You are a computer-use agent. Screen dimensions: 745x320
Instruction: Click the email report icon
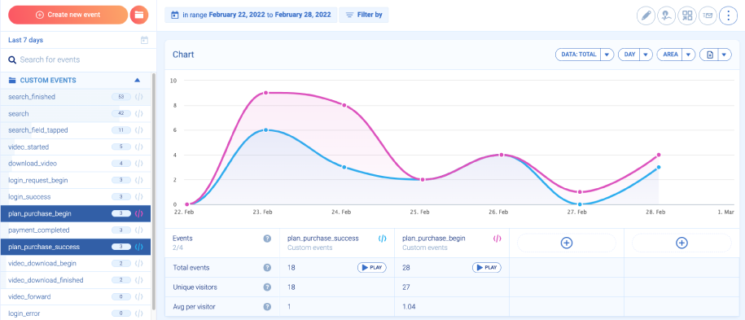tap(708, 15)
